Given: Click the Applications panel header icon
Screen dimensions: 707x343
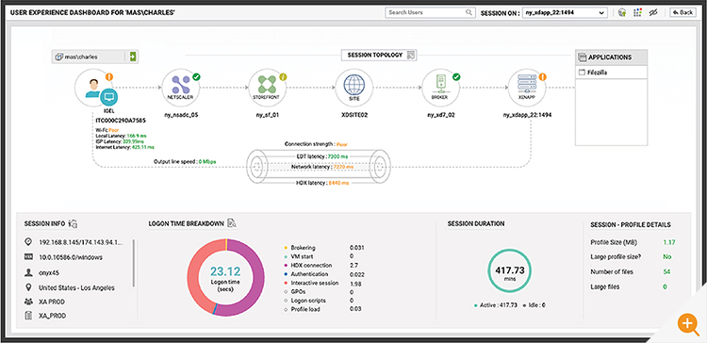Looking at the screenshot, I should pyautogui.click(x=583, y=57).
